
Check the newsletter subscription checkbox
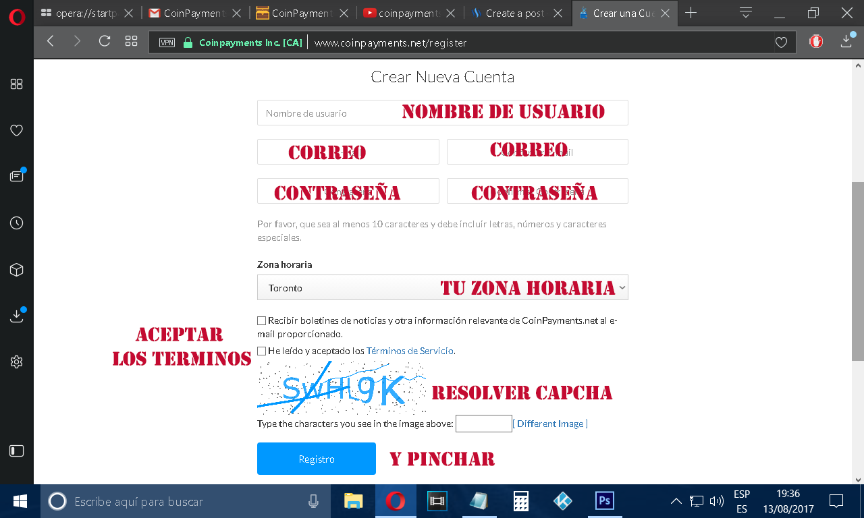click(x=261, y=320)
